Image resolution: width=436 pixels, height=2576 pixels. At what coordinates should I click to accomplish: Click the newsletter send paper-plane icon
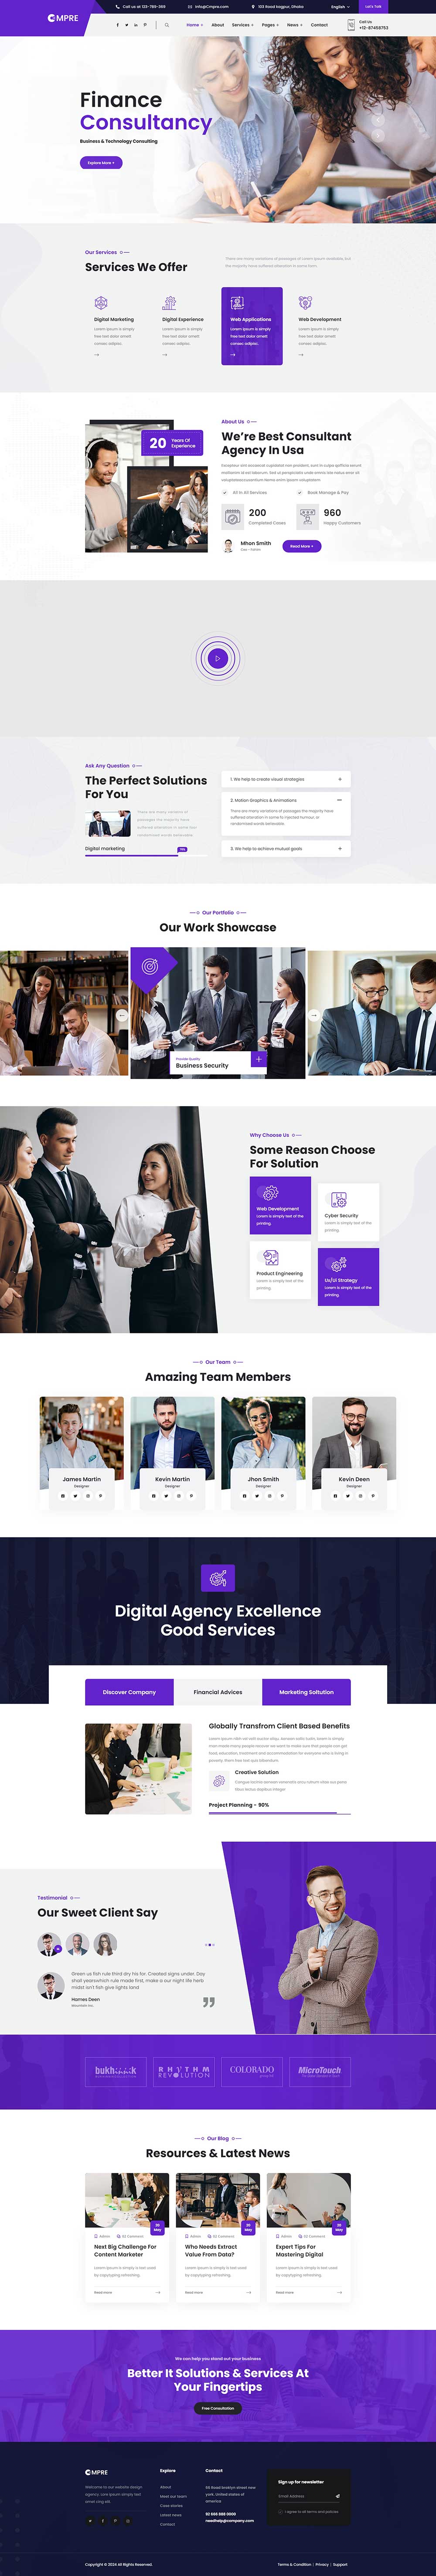[338, 2495]
